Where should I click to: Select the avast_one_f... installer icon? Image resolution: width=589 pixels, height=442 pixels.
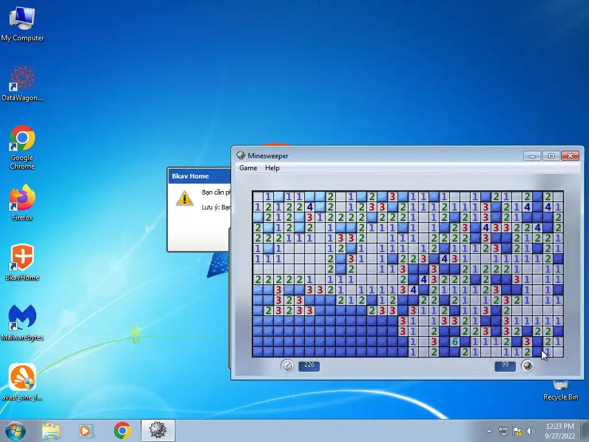[x=22, y=382]
